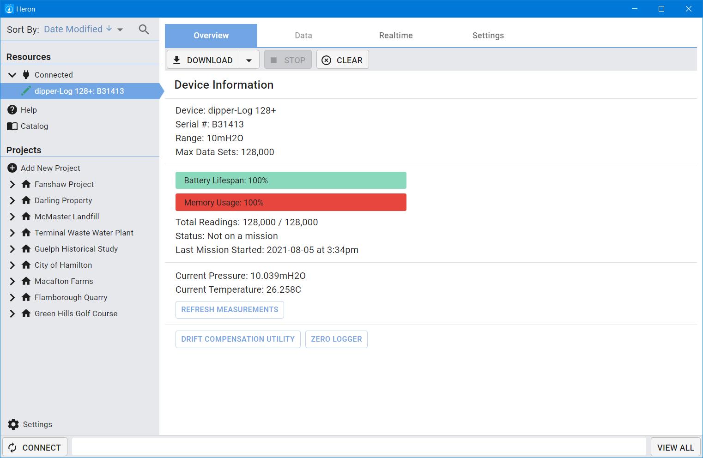This screenshot has height=458, width=703.
Task: Open the Catalog entry in Resources
Action: (34, 126)
